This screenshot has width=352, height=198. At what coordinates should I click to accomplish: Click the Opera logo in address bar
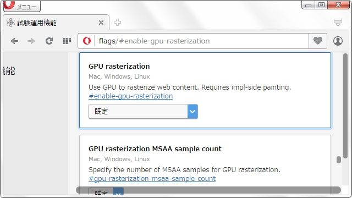click(x=87, y=41)
